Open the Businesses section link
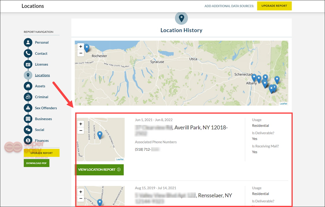This screenshot has height=207, width=325. (x=43, y=119)
